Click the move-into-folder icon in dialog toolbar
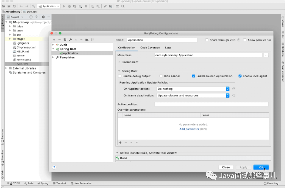286x188 pixels. (87, 40)
